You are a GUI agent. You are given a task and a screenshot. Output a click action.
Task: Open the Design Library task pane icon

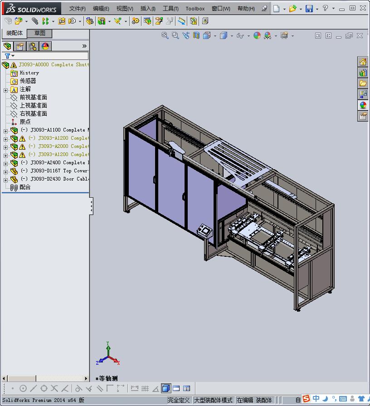(363, 73)
